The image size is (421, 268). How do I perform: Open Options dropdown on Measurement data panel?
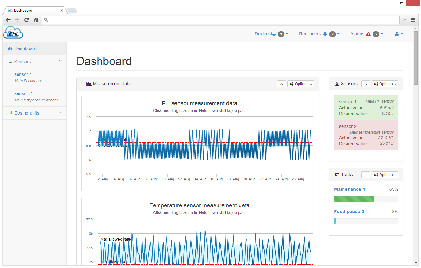coord(300,84)
